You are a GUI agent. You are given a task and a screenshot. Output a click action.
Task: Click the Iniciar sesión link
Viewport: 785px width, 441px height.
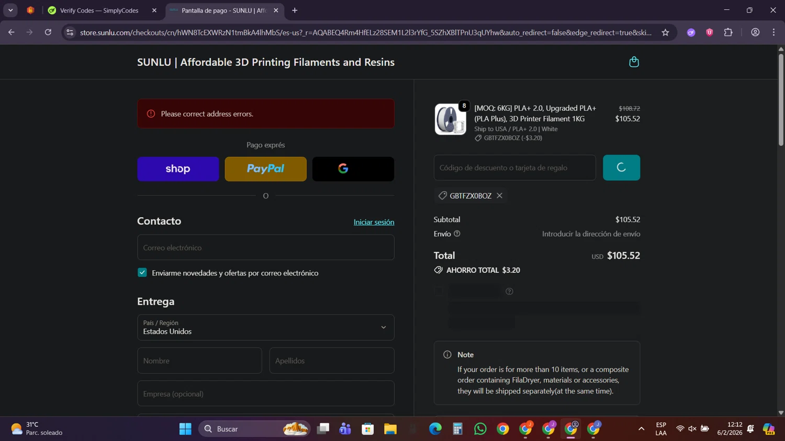[374, 222]
